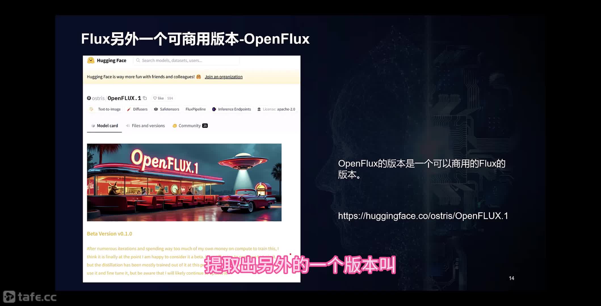Enable like count 594 toggle
Image resolution: width=601 pixels, height=306 pixels.
coord(170,98)
